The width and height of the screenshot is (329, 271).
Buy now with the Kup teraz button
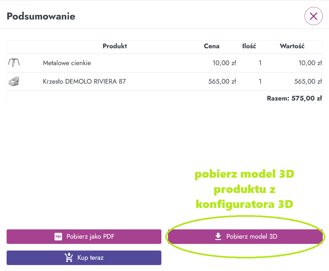(x=84, y=258)
